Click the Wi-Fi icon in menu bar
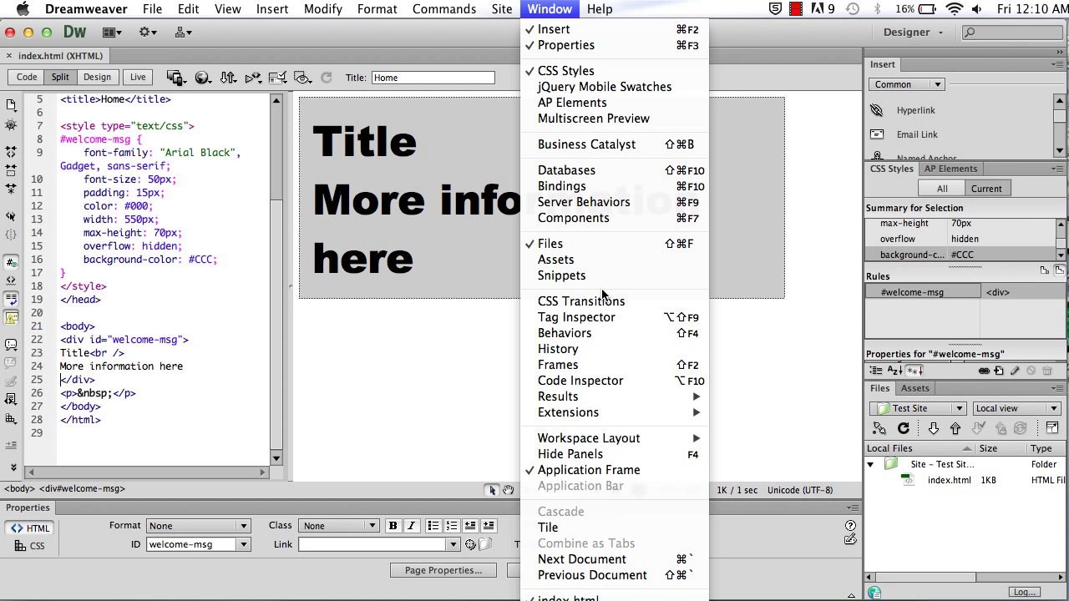This screenshot has width=1069, height=601. (x=955, y=9)
